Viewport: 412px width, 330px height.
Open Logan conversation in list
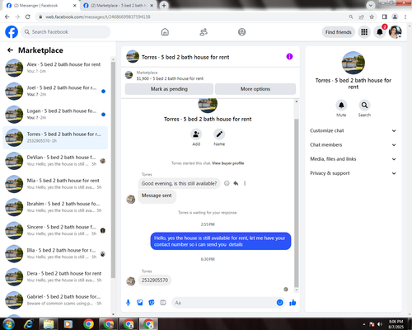click(55, 114)
